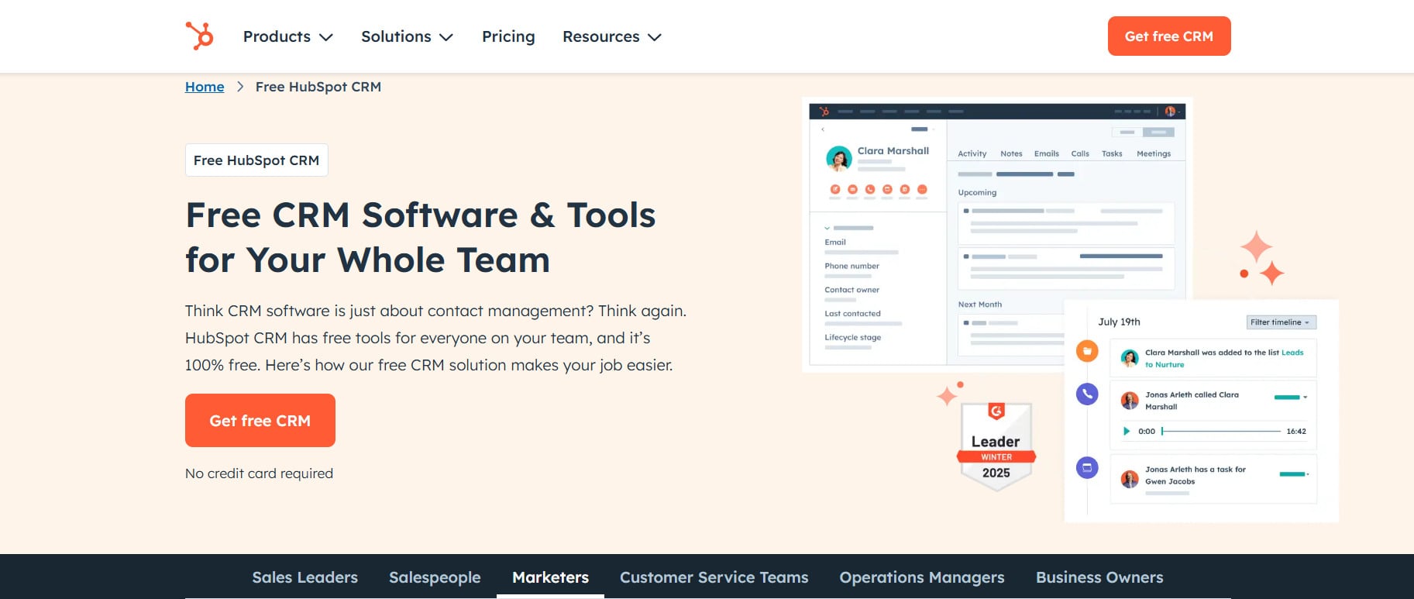Select the Marketers tab
This screenshot has width=1414, height=599.
550,577
